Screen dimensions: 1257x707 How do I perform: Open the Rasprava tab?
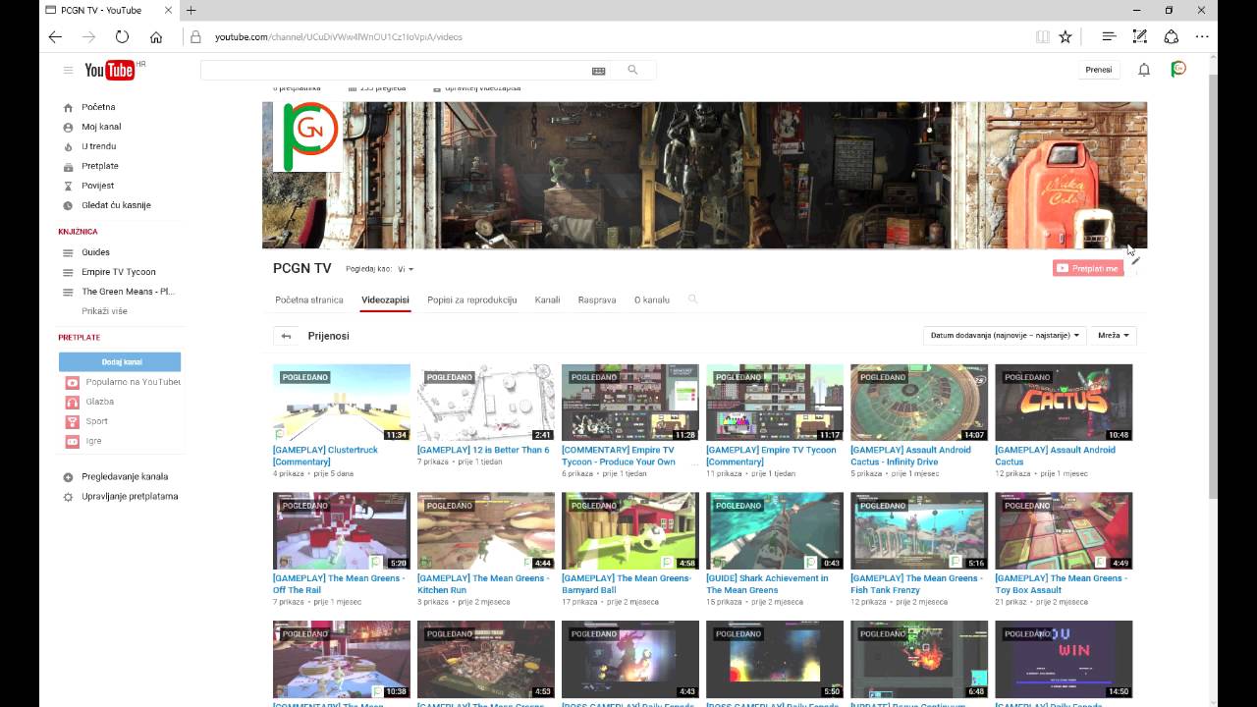click(x=597, y=299)
